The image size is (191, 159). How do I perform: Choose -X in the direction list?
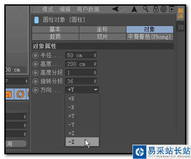[82, 107]
